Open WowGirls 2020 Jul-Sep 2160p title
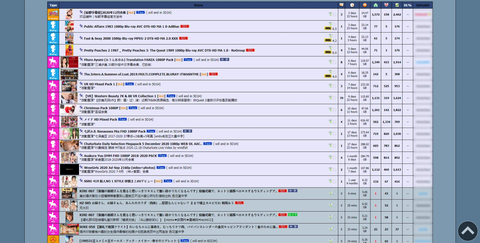 pyautogui.click(x=119, y=168)
